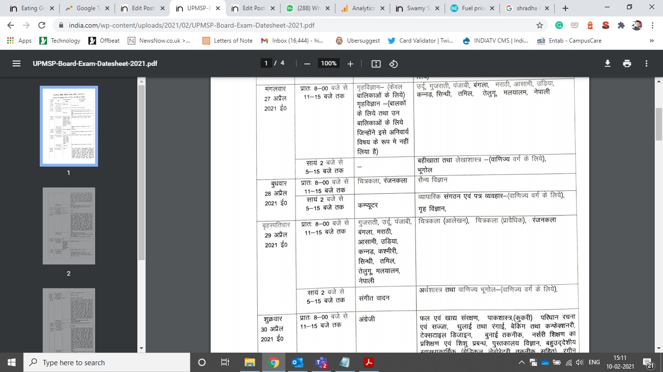The image size is (663, 372).
Task: Bookmark this page with the star icon
Action: pos(539,25)
